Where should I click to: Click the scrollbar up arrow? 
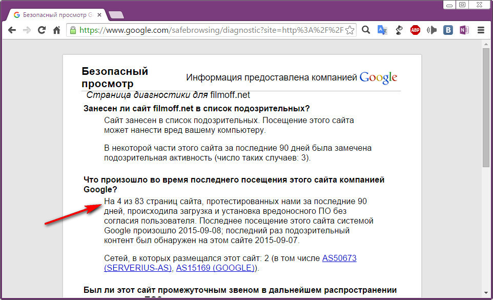point(486,44)
